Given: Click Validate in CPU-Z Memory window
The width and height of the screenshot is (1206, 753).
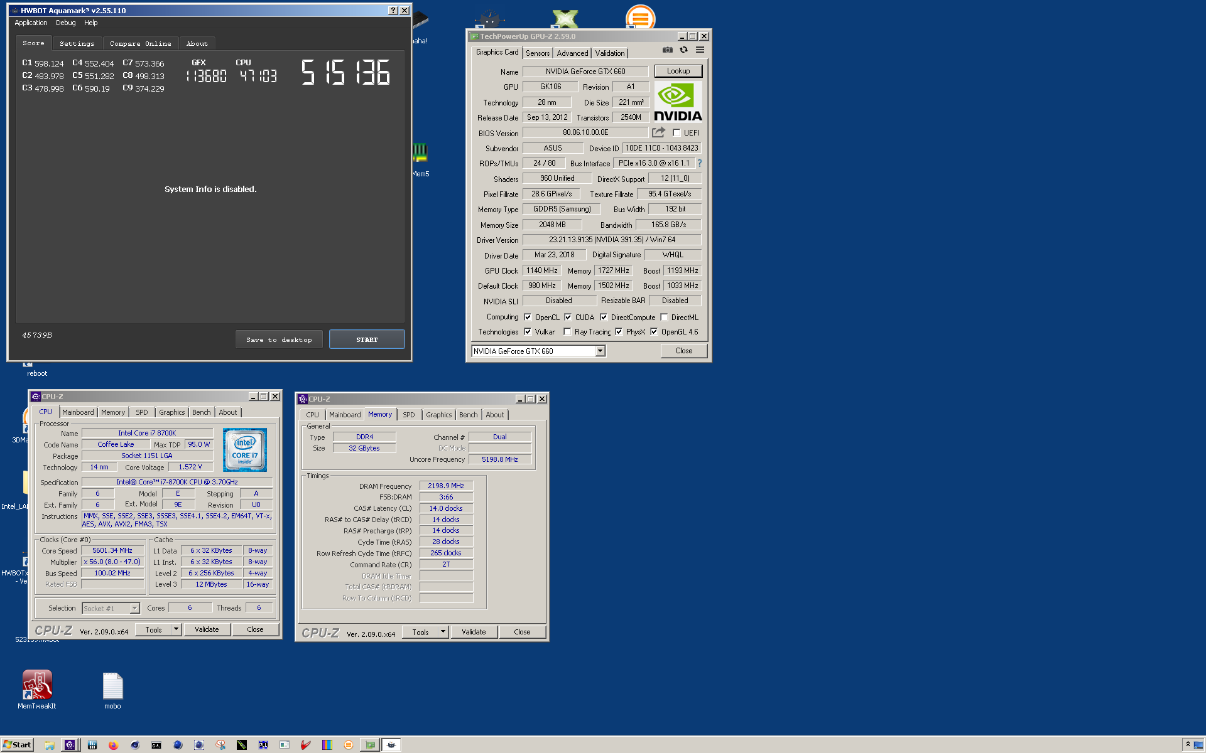Looking at the screenshot, I should pos(474,632).
